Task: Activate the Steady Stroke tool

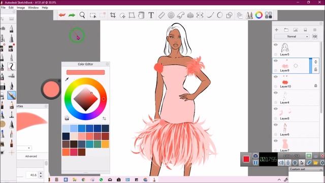Action: click(x=210, y=15)
